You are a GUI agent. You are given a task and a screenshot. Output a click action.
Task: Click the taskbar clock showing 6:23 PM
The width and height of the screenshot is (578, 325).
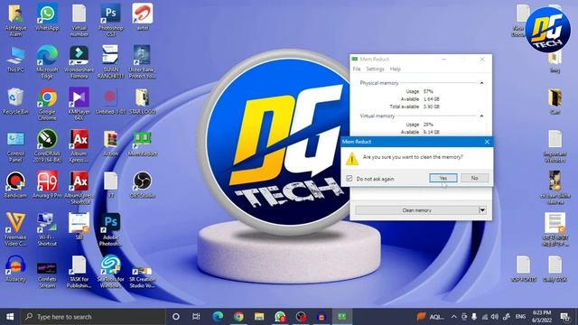pos(542,317)
